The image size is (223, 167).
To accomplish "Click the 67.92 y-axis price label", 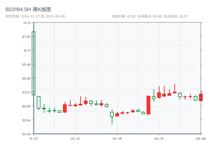I will pos(27,37).
